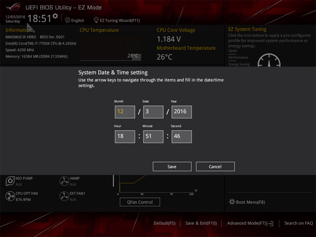Click the ROG logo in the header
The height and width of the screenshot is (237, 316).
(13, 7)
